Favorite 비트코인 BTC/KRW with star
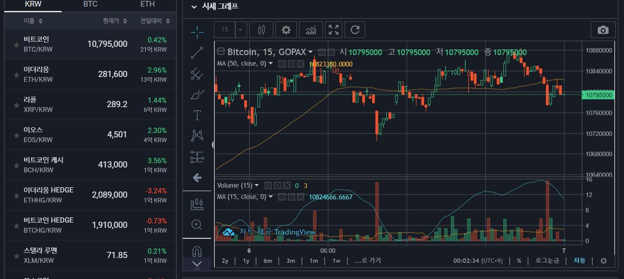Screen dimensions: 624x279 pos(16,45)
